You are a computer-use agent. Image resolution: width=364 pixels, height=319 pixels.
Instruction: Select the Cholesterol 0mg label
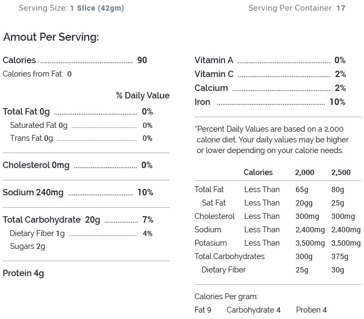pyautogui.click(x=36, y=165)
